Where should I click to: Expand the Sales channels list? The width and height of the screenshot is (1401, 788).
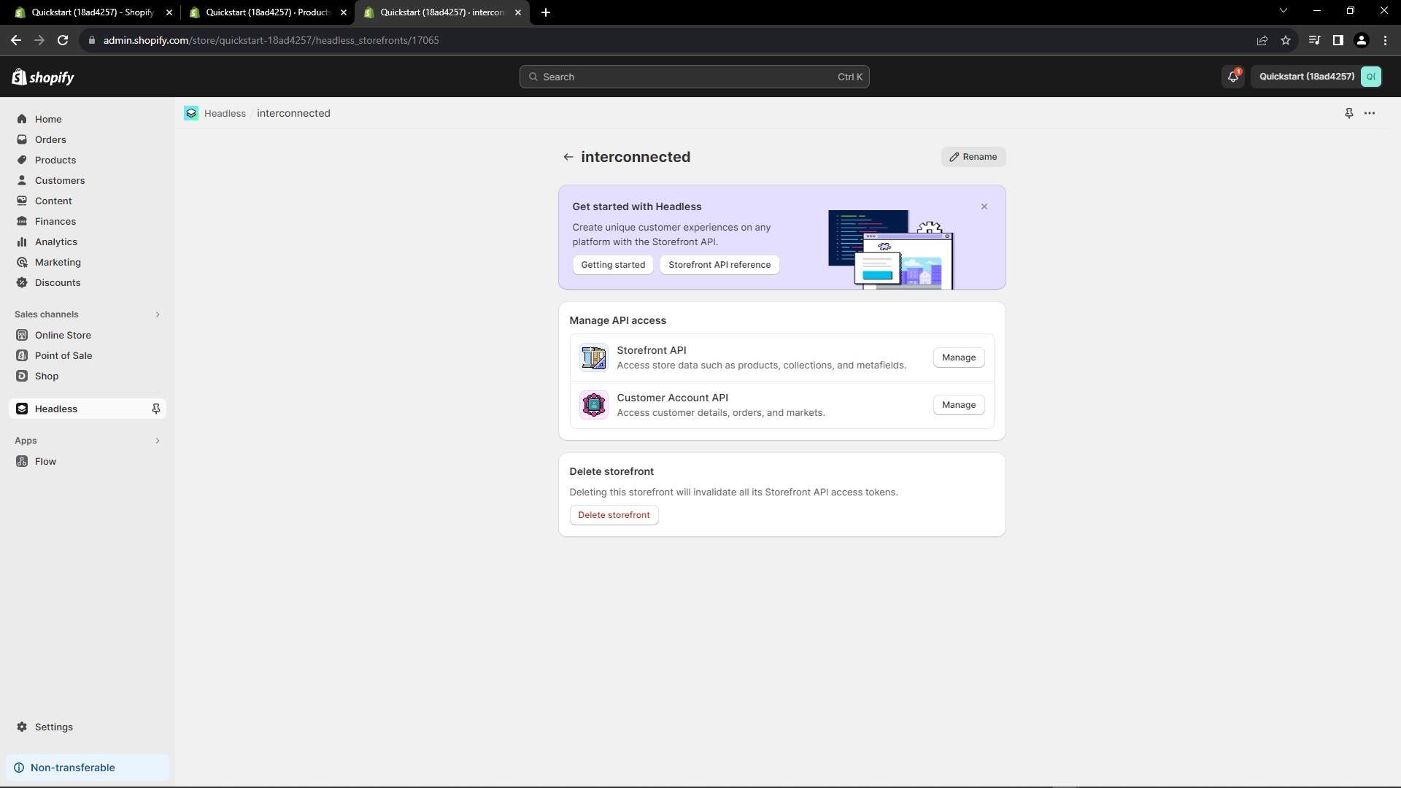(x=158, y=314)
